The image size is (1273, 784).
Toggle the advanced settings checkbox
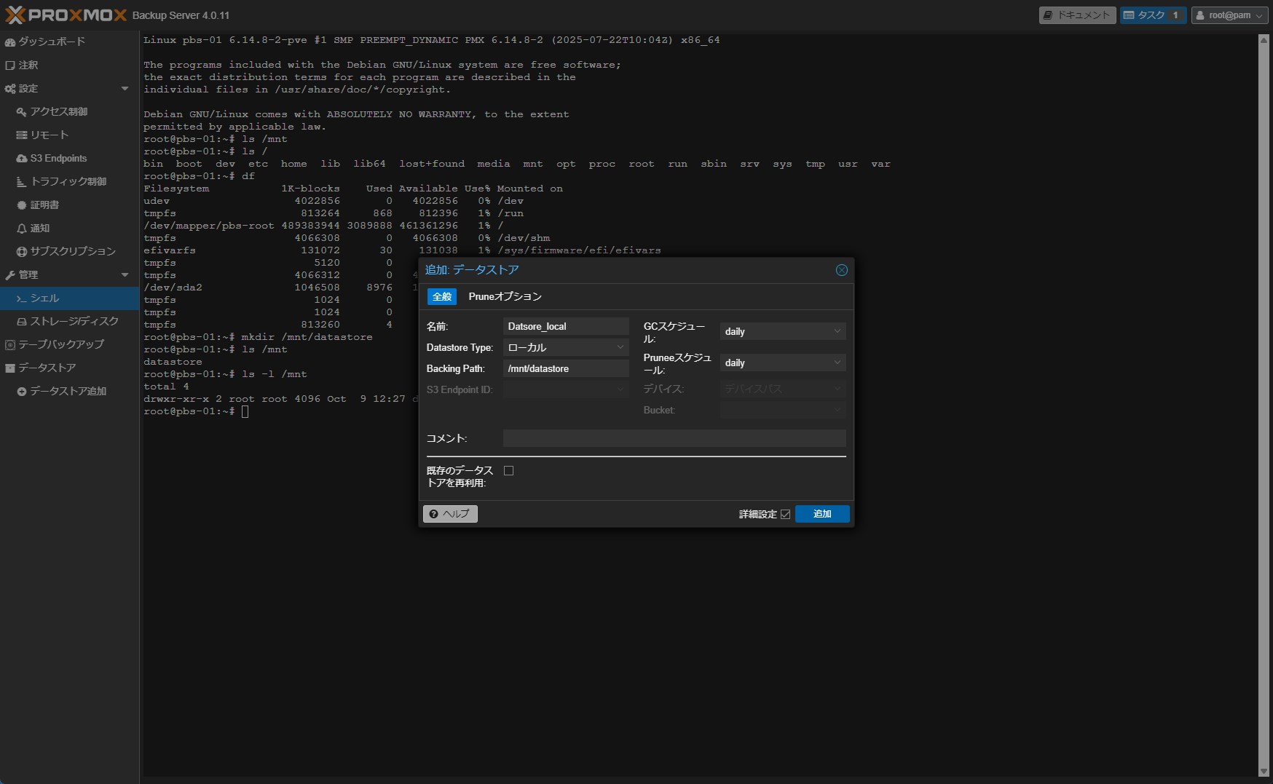click(x=785, y=515)
